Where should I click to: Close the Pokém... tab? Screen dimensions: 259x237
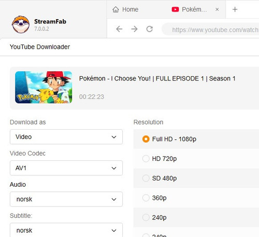pos(217,9)
